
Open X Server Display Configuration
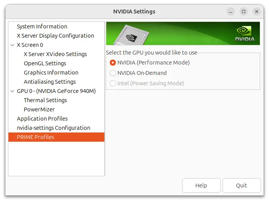click(55, 36)
